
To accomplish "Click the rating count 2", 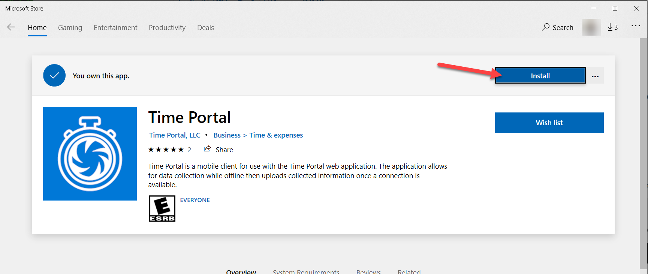I will [189, 150].
